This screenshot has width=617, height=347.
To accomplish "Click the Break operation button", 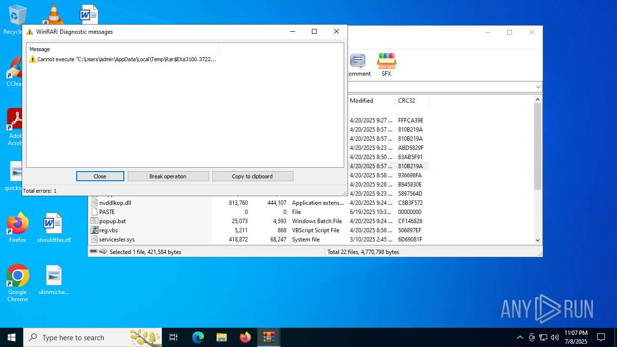I will coord(168,176).
